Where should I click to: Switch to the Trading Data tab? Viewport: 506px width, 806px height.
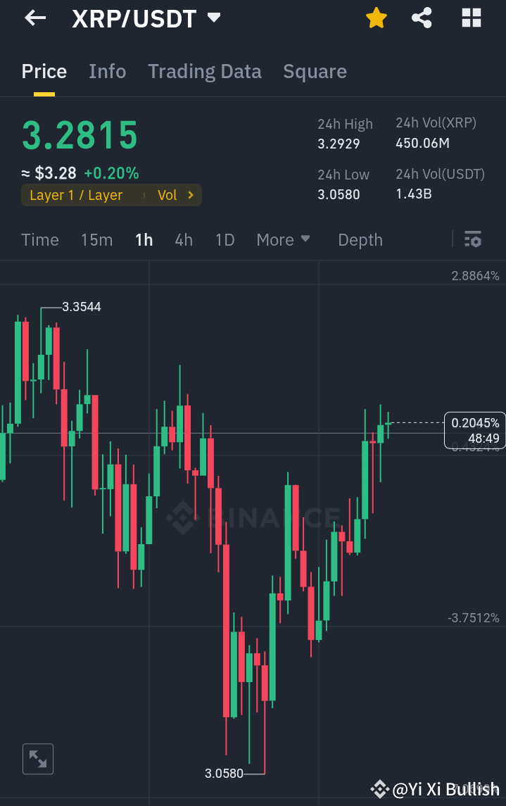point(205,71)
